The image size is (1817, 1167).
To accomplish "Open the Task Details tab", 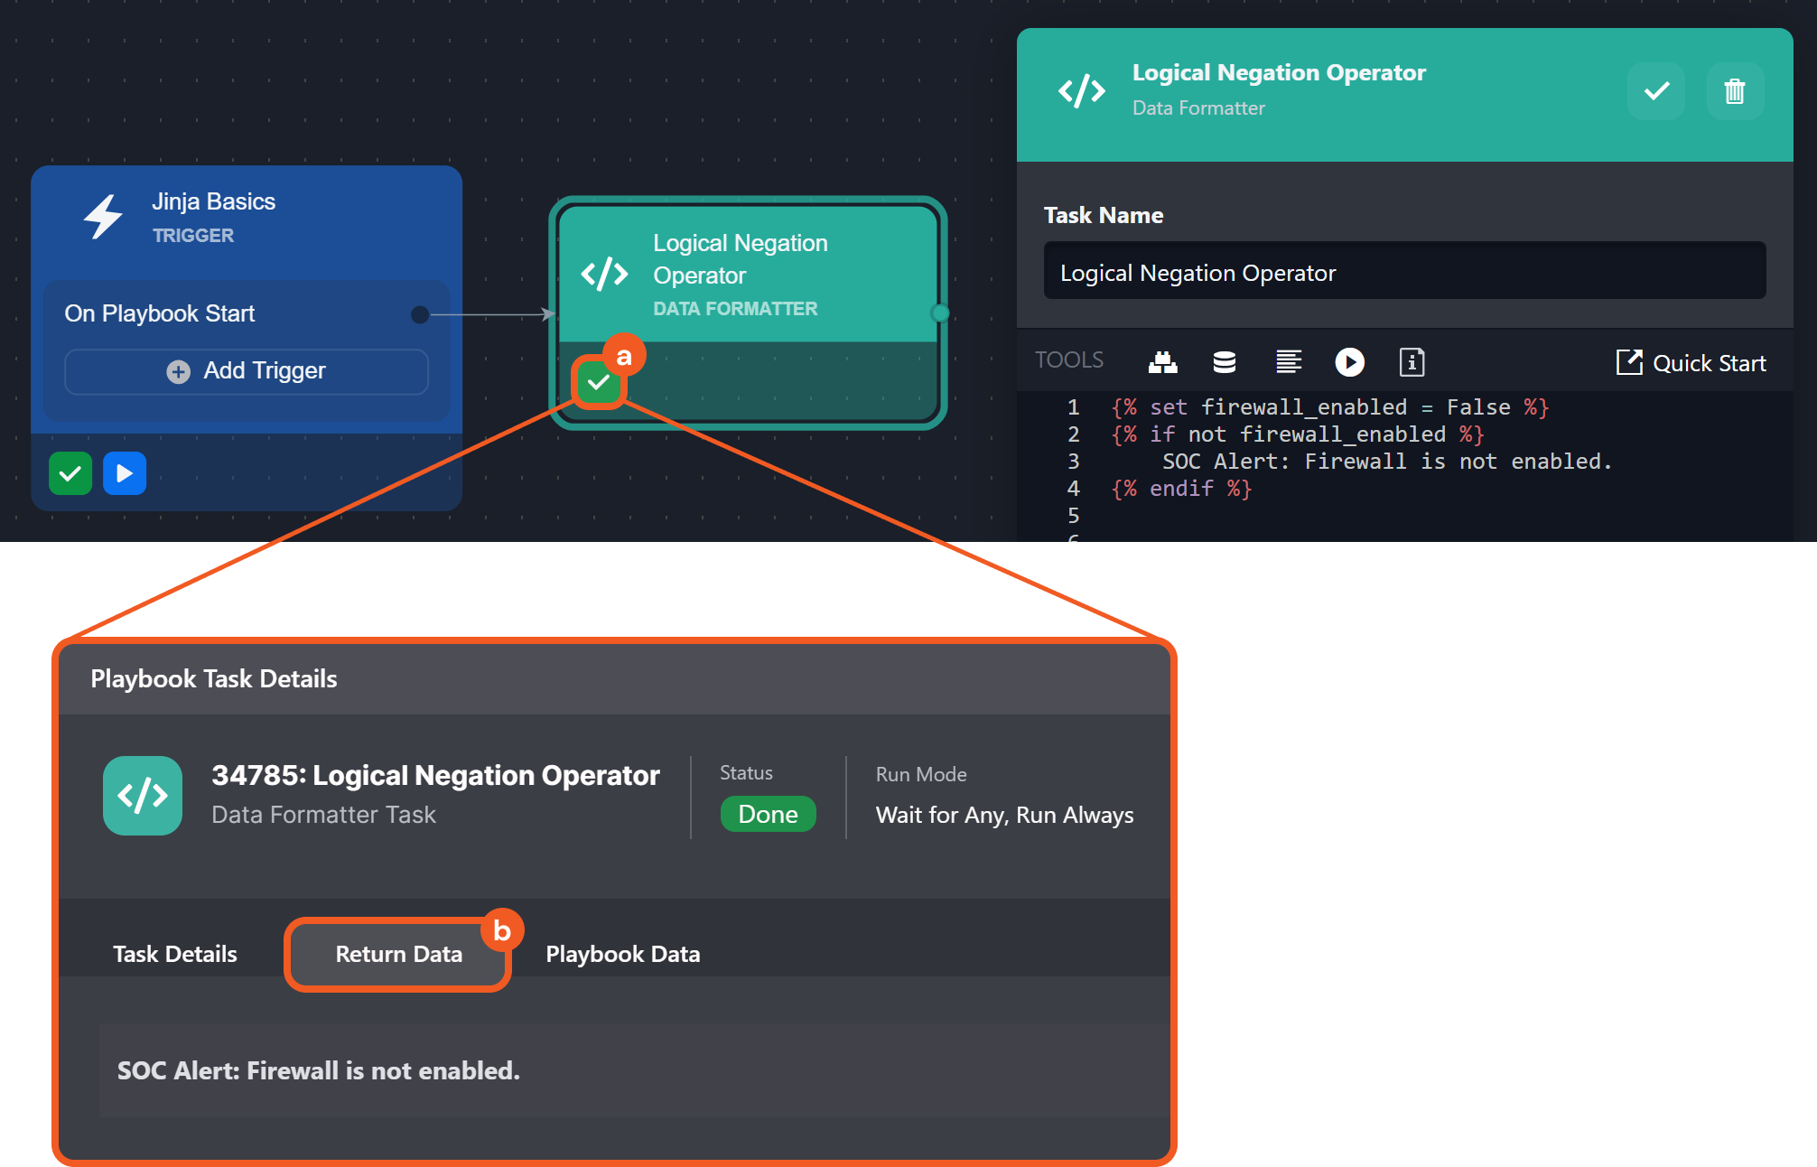I will 175,954.
